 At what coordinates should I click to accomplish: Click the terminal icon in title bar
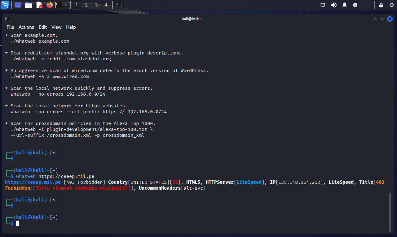coord(8,19)
